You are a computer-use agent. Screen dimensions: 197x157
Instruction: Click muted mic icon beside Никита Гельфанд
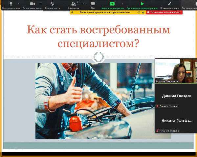tap(158, 131)
